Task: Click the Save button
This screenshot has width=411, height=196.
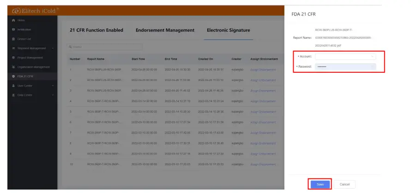Action: (x=320, y=184)
